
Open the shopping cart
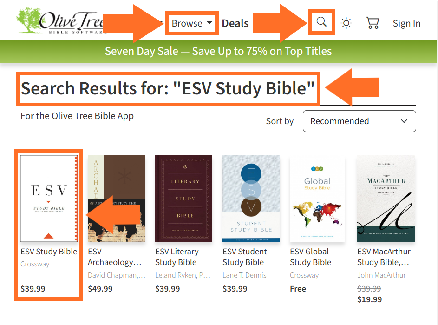[373, 23]
